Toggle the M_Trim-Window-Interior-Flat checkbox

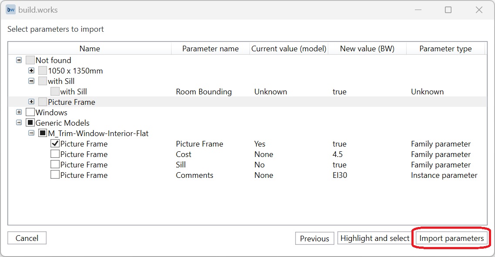point(42,133)
